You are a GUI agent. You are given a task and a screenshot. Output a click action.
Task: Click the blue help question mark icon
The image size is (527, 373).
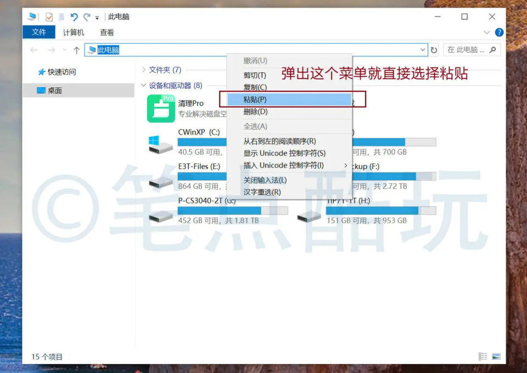(x=499, y=32)
